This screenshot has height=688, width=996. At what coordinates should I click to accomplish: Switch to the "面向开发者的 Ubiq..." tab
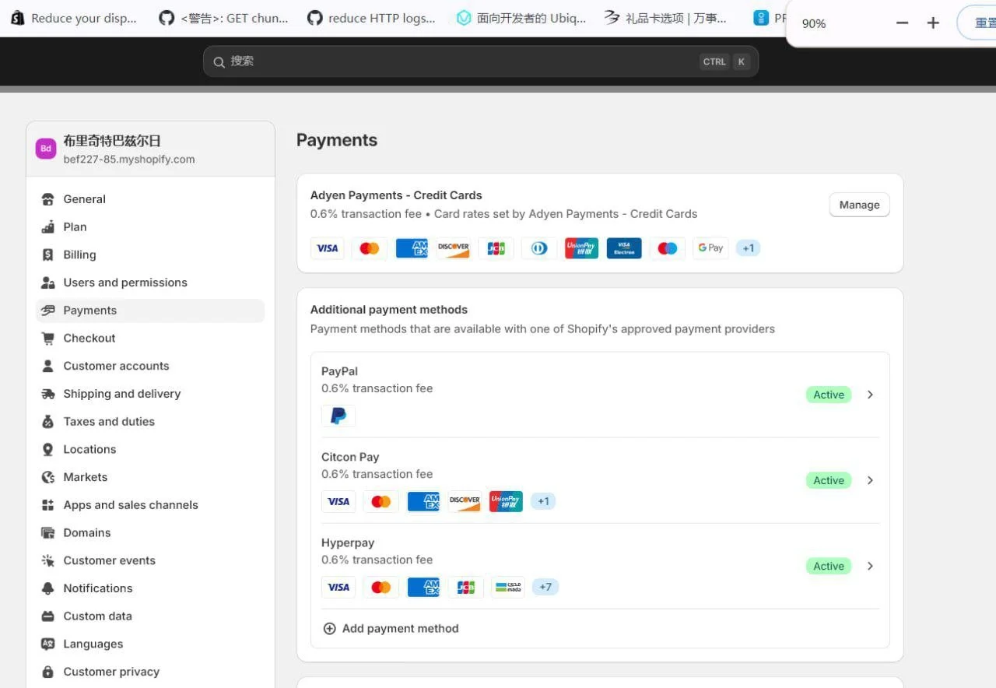pos(521,18)
